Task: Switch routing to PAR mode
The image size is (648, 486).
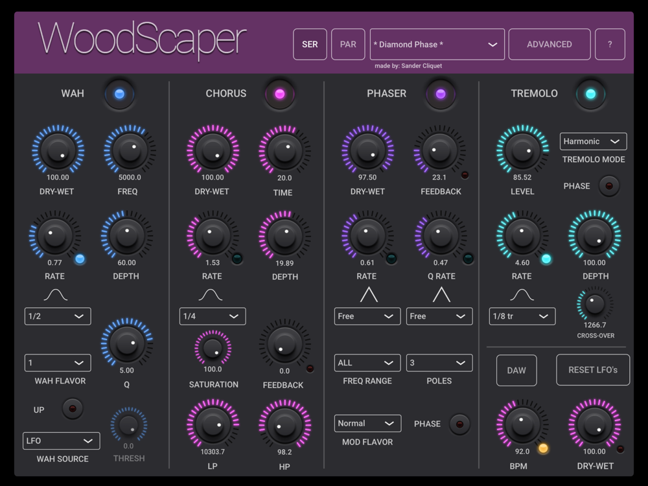Action: [348, 44]
